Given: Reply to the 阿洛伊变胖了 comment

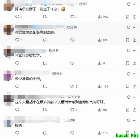Looking at the screenshot, I should tap(17, 17).
